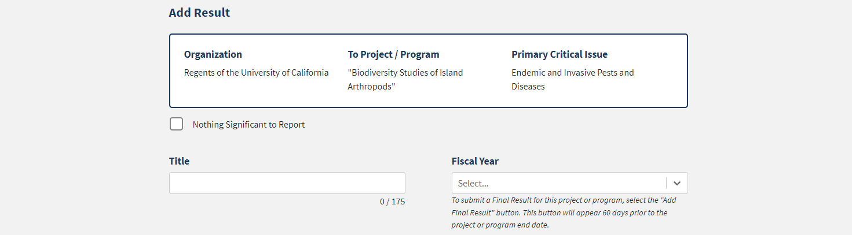Screen dimensions: 852x235
Task: Click the Final Result helper text
Action: [559, 212]
